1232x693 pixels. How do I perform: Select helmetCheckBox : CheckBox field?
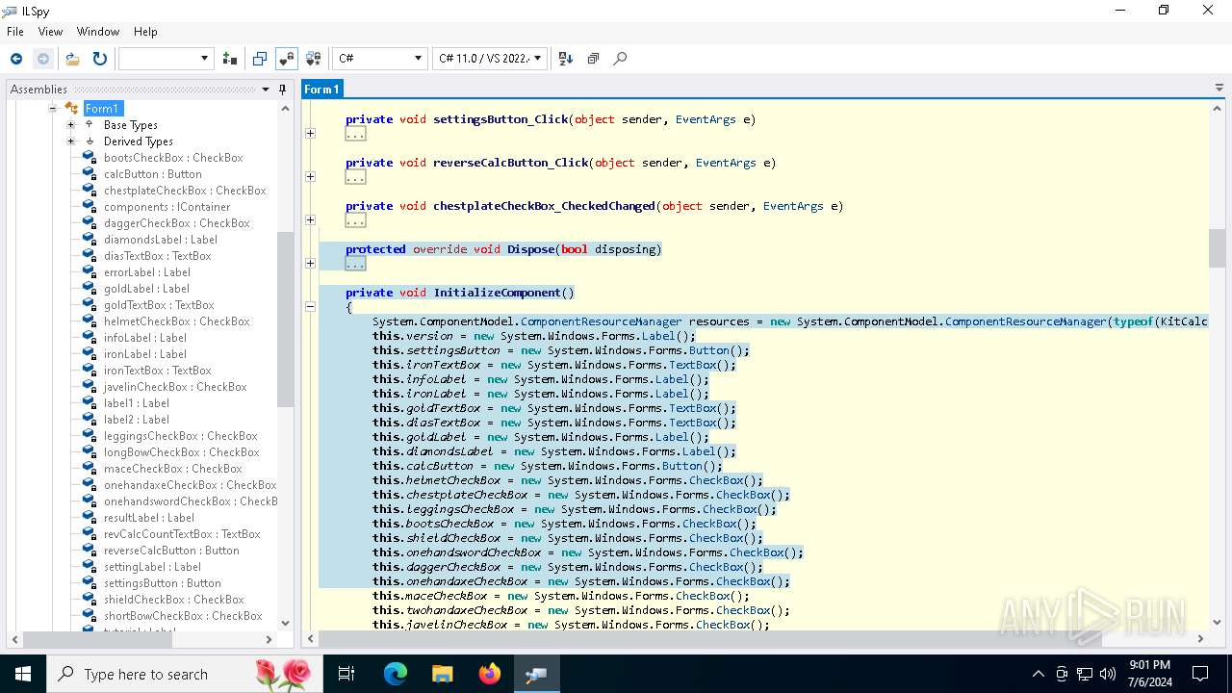click(177, 321)
